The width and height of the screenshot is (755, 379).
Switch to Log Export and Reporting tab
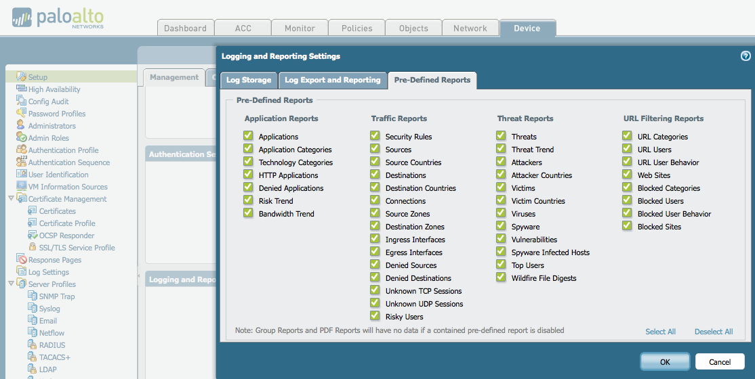pyautogui.click(x=333, y=80)
